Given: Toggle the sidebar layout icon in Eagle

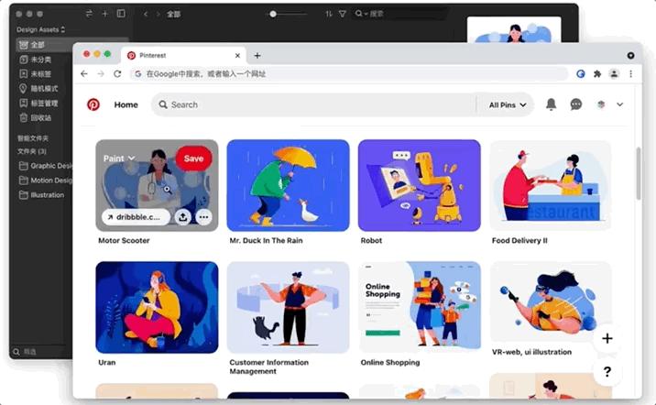Looking at the screenshot, I should click(121, 14).
